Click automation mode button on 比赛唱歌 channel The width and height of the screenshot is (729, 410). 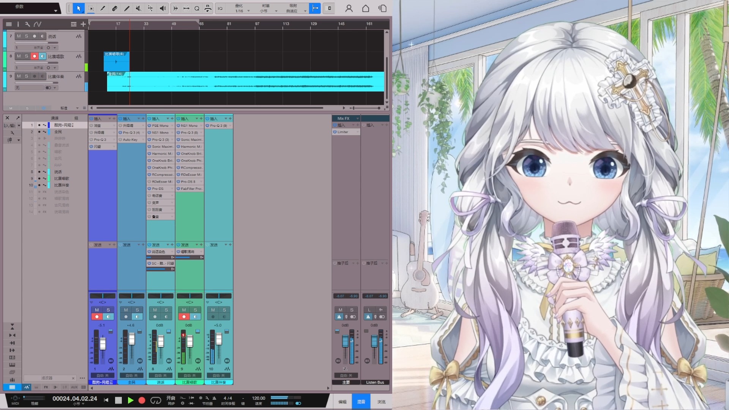coord(189,375)
